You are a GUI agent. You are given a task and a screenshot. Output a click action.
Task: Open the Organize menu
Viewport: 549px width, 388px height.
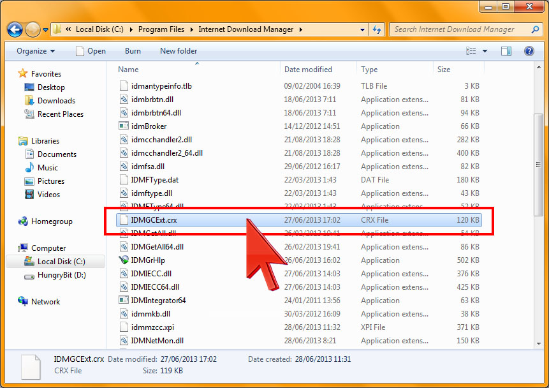point(36,51)
